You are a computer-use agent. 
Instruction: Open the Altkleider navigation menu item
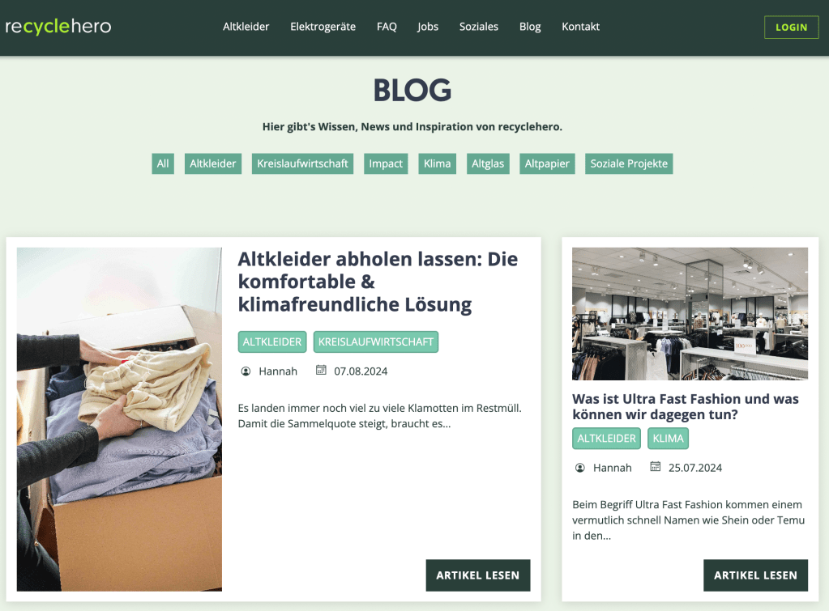tap(246, 27)
